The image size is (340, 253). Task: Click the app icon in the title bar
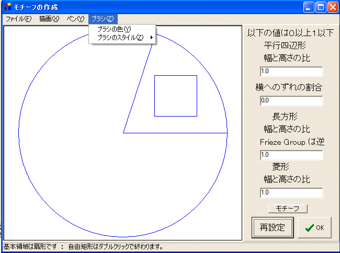(x=8, y=7)
